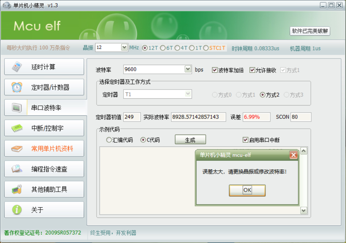This screenshot has height=243, width=346.
Task: Select the 1T clock mode radio
Action: point(192,48)
